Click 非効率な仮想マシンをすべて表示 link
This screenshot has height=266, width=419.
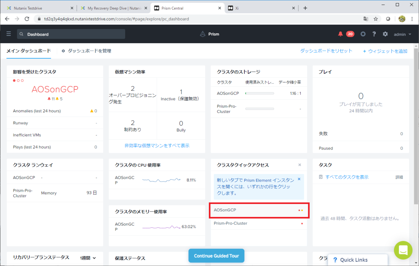[x=157, y=146]
